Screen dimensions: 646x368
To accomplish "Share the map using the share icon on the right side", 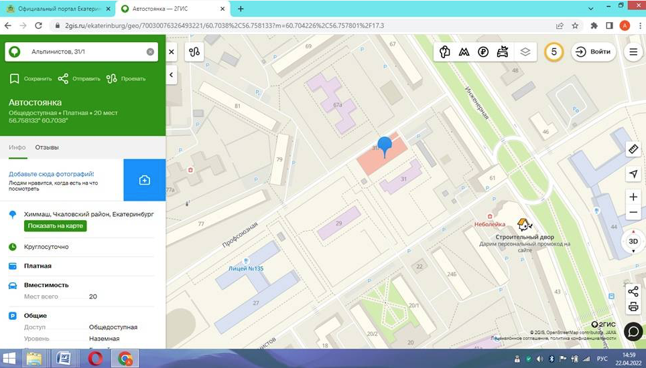I will 633,292.
